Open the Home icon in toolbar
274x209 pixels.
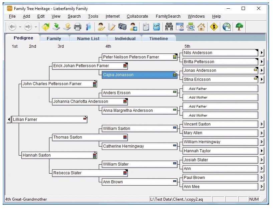coord(201,27)
